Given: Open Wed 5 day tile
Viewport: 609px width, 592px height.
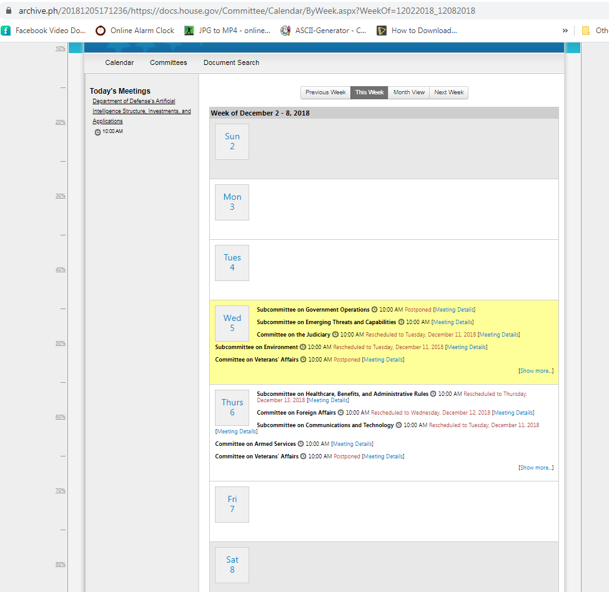Looking at the screenshot, I should pos(232,323).
